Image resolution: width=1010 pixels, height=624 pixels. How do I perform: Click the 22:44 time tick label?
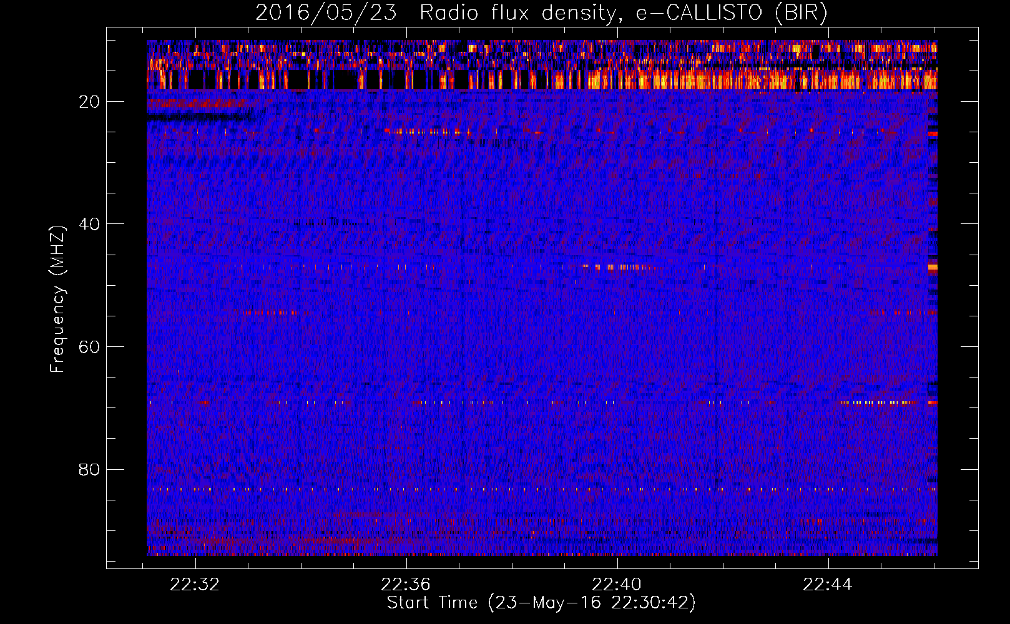pos(828,585)
